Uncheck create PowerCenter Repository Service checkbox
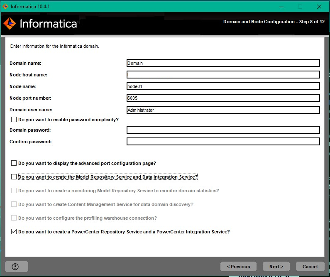Viewport: 330px width, 277px height. [14, 232]
